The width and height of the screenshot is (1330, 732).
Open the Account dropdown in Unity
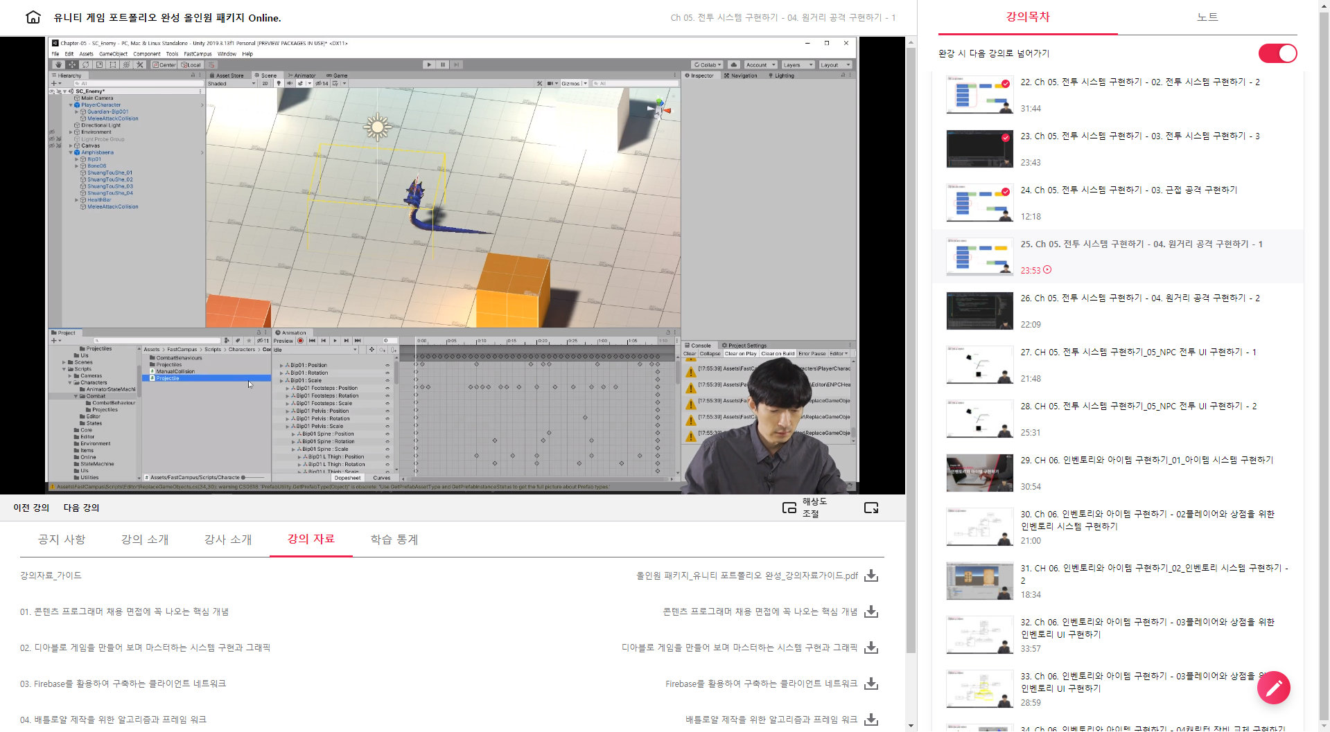(x=761, y=64)
